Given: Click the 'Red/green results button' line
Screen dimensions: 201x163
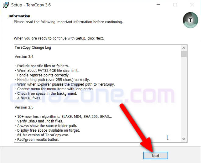Looking at the screenshot, I should [38, 140].
